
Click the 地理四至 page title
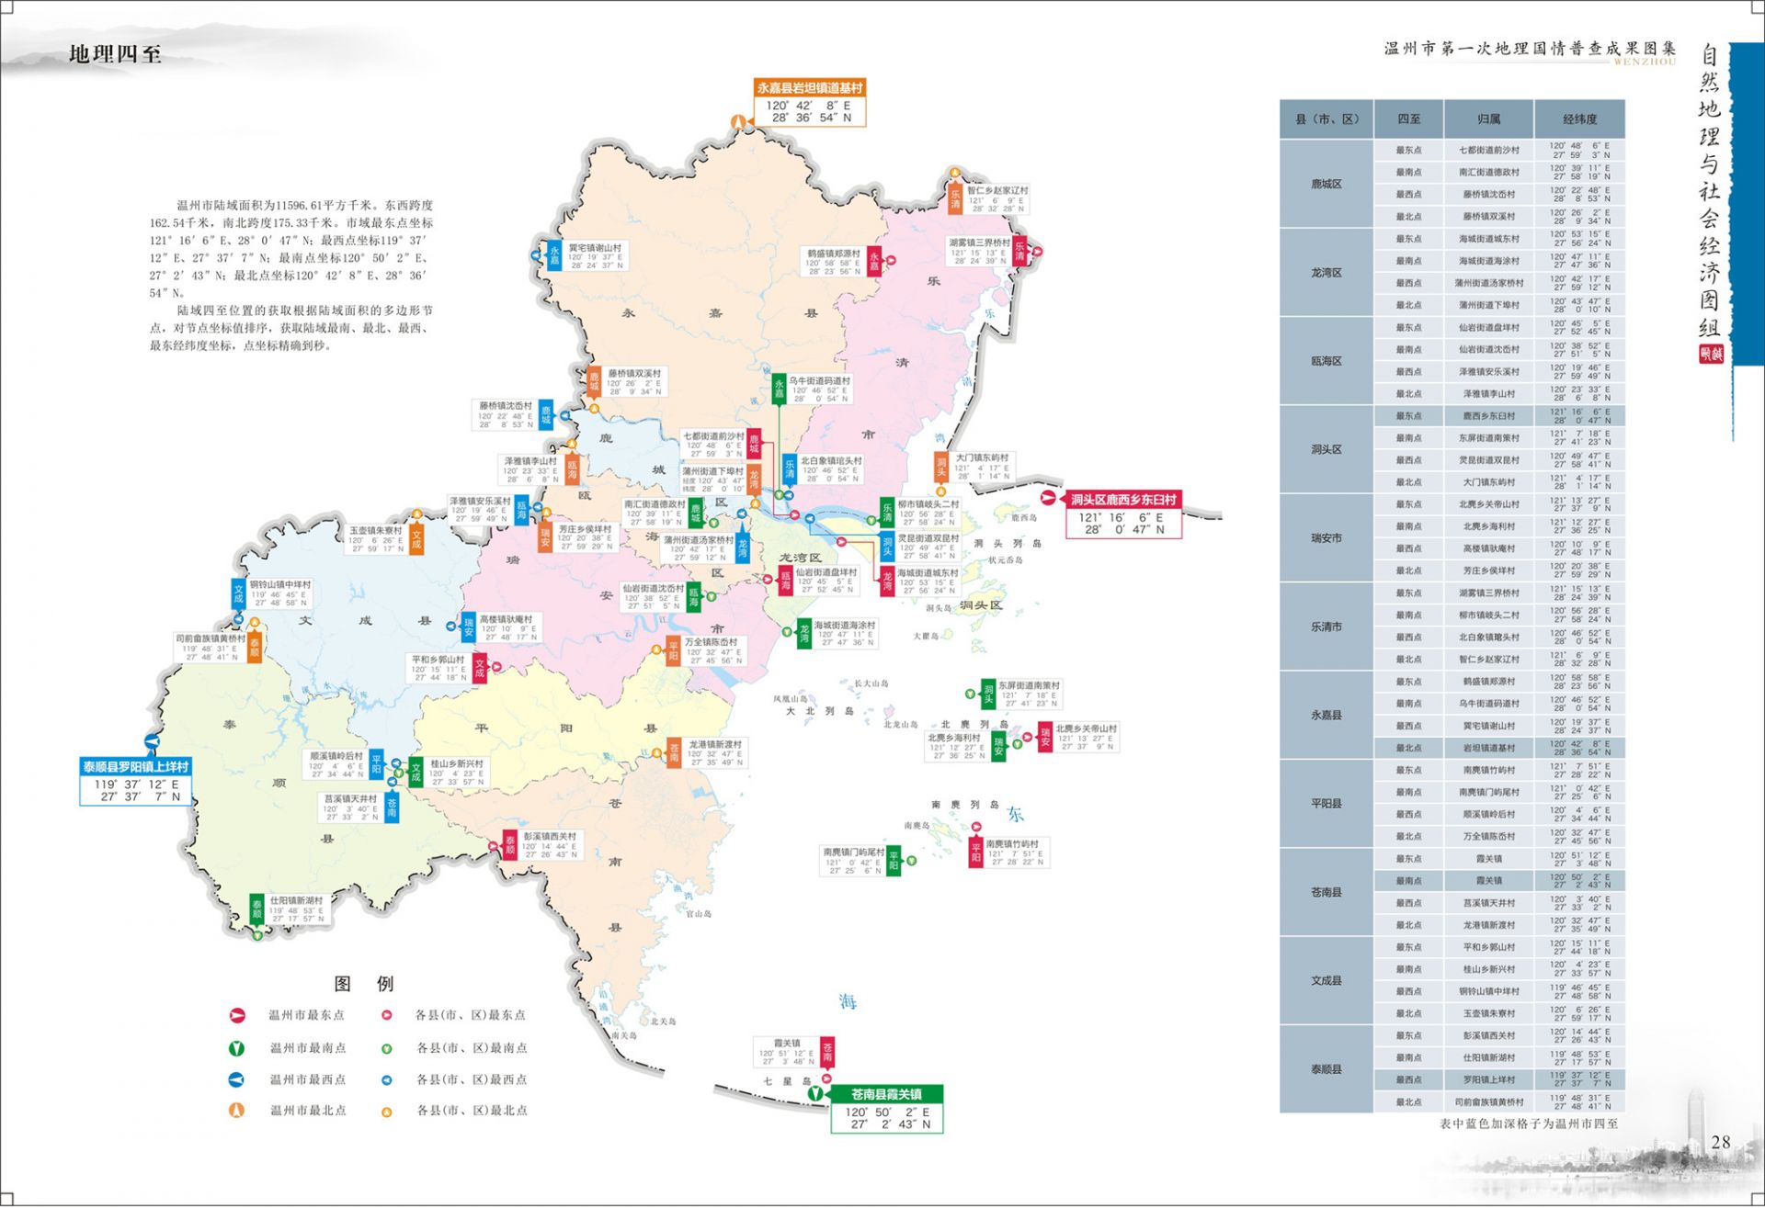[x=116, y=54]
